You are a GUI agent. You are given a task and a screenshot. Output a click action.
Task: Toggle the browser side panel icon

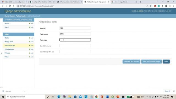(x=166, y=6)
